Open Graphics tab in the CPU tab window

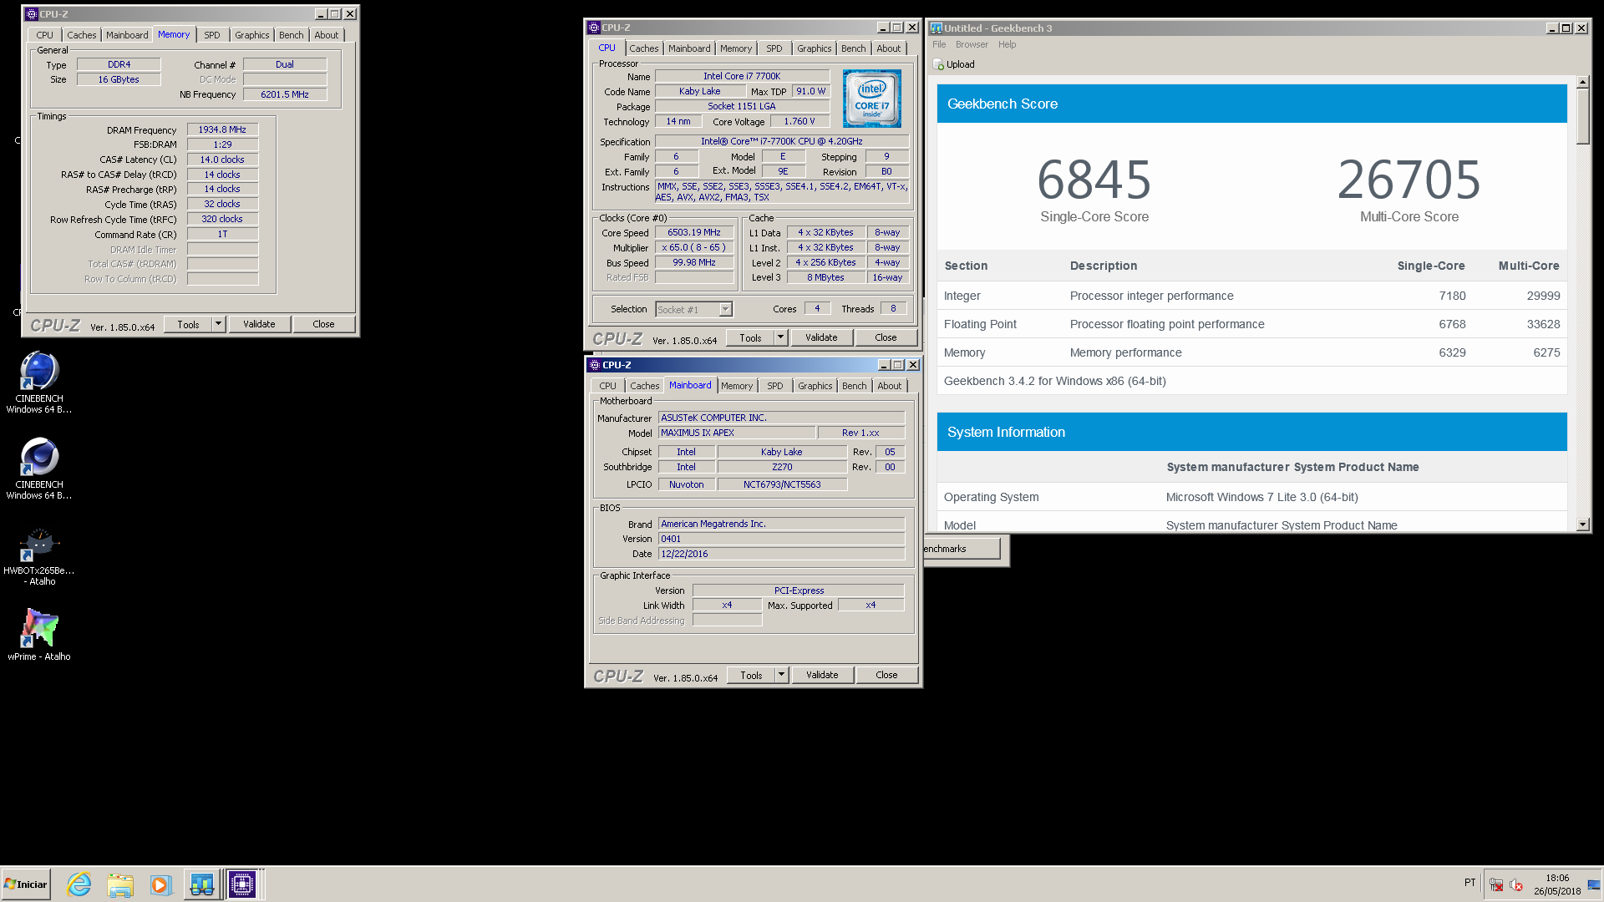pyautogui.click(x=814, y=48)
